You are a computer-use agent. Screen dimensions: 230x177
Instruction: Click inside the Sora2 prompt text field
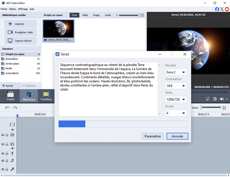108,89
